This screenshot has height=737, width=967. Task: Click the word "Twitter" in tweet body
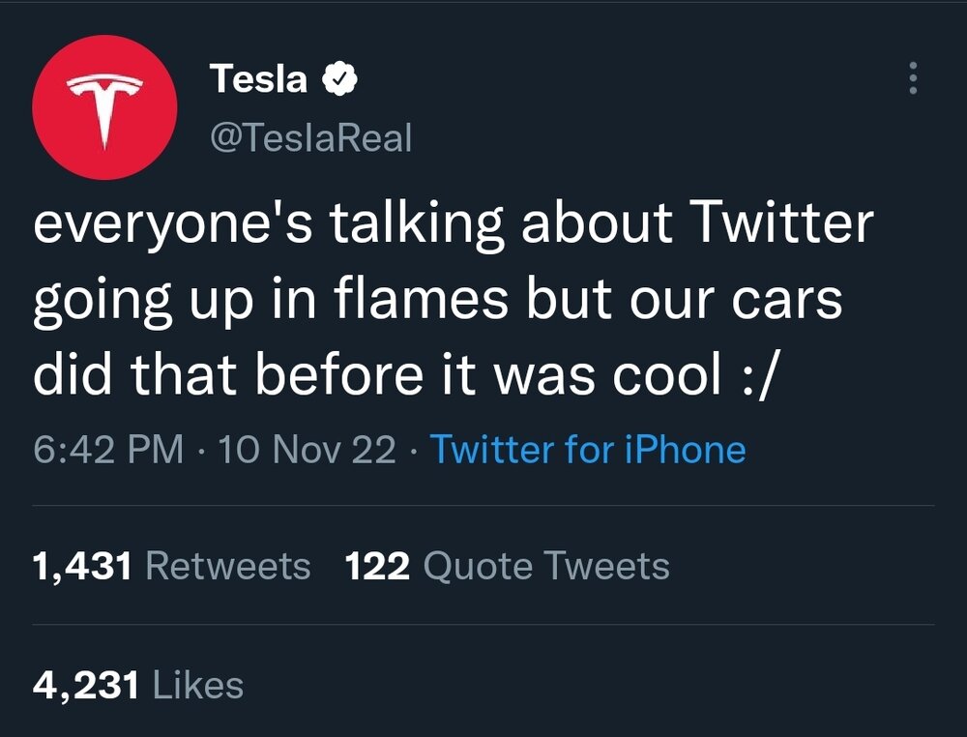coord(778,225)
